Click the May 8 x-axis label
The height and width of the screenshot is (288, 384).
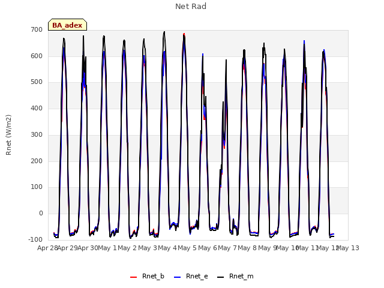[x=247, y=248]
